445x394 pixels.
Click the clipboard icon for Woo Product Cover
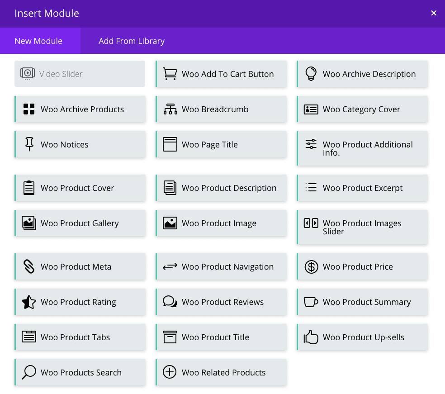coord(29,188)
